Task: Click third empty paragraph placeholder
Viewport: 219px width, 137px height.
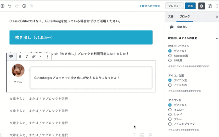Action: [x=39, y=123]
